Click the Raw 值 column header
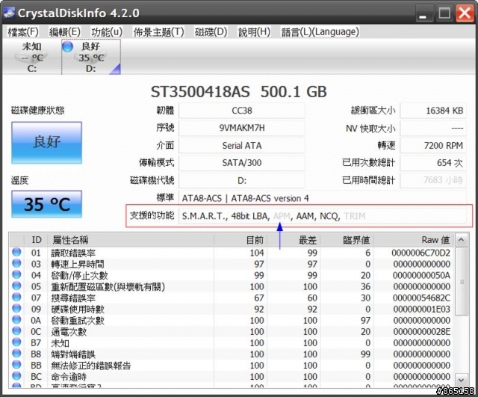The height and width of the screenshot is (397, 478). click(414, 240)
